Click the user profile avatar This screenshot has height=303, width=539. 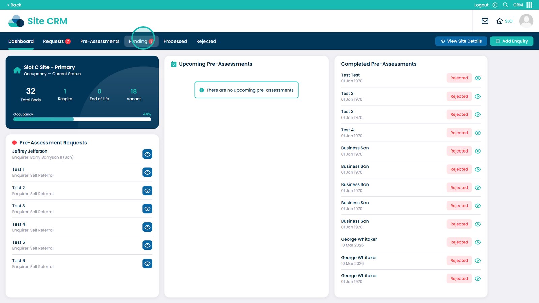pyautogui.click(x=526, y=21)
